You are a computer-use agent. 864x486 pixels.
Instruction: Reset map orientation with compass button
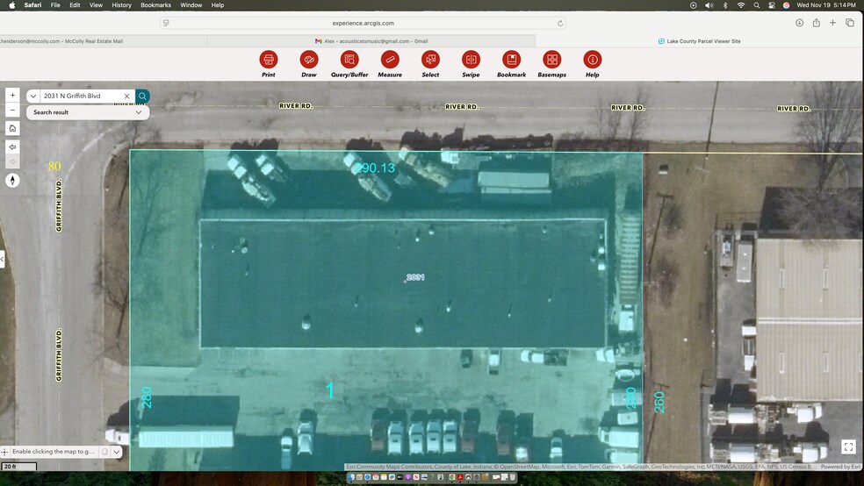(12, 181)
